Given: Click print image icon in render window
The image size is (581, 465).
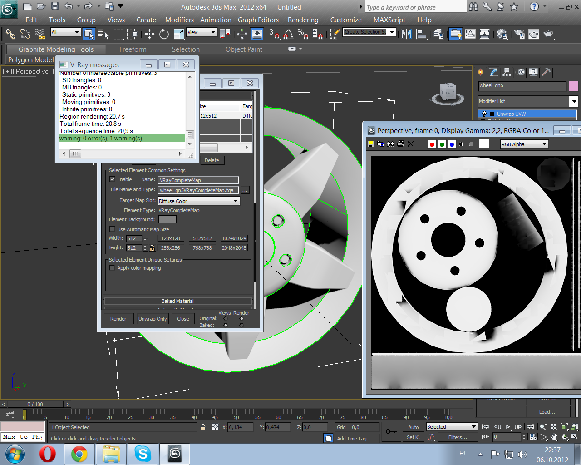Looking at the screenshot, I should (400, 144).
